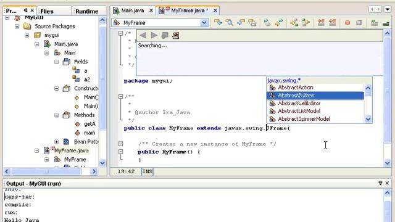Image resolution: width=395 pixels, height=222 pixels.
Task: Open editor tab list dropdown arrow
Action: [388, 9]
